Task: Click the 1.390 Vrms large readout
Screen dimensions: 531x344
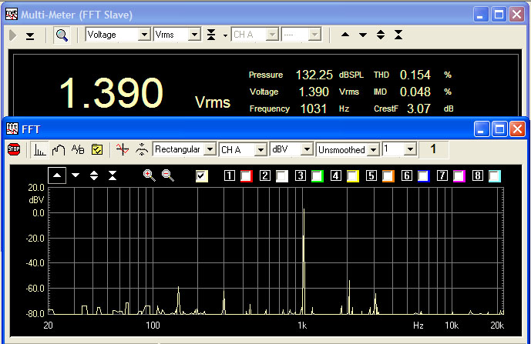Action: 112,92
